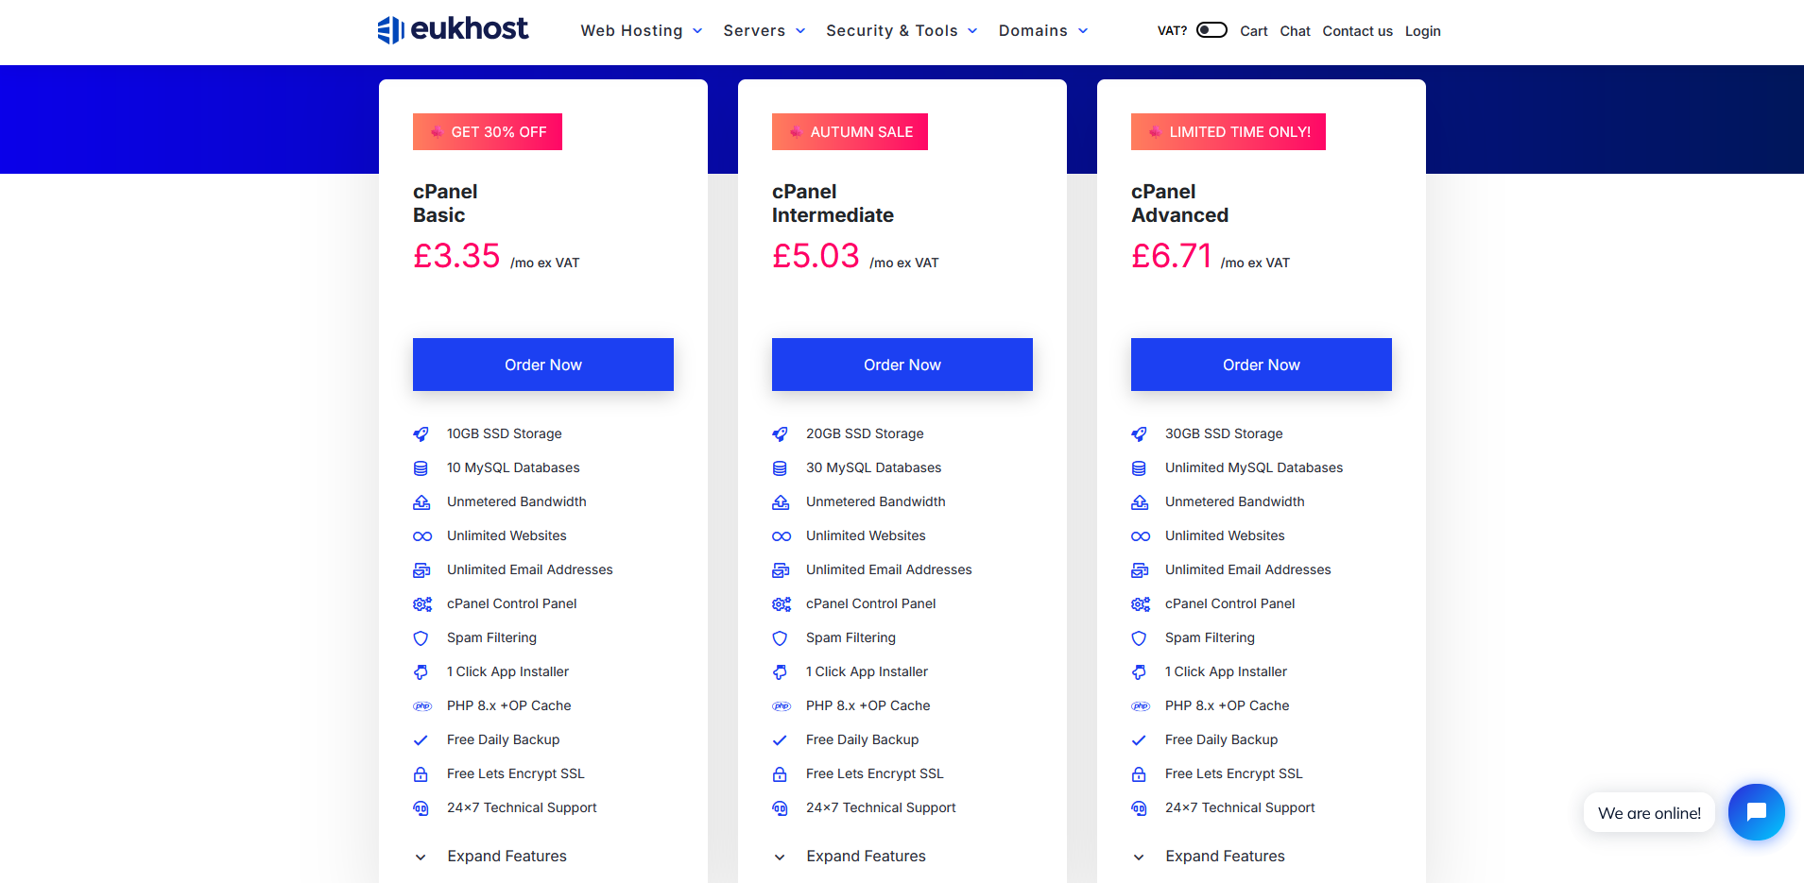Click database icon next to 30 MySQL Databases

(x=780, y=468)
